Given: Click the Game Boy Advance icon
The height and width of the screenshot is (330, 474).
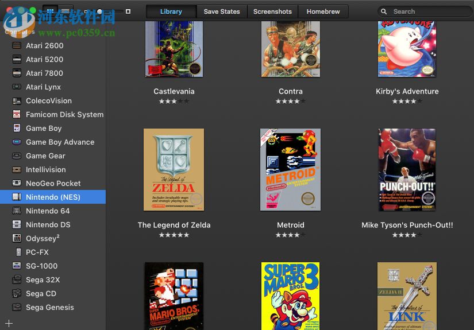Looking at the screenshot, I should point(17,142).
